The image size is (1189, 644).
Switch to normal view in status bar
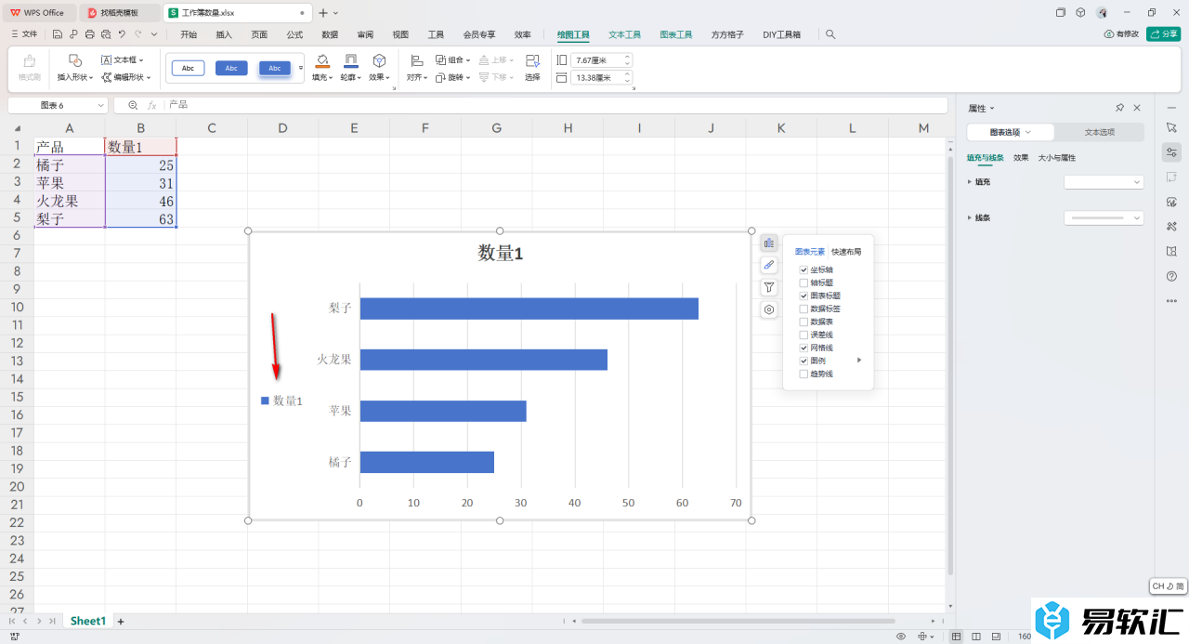(957, 637)
